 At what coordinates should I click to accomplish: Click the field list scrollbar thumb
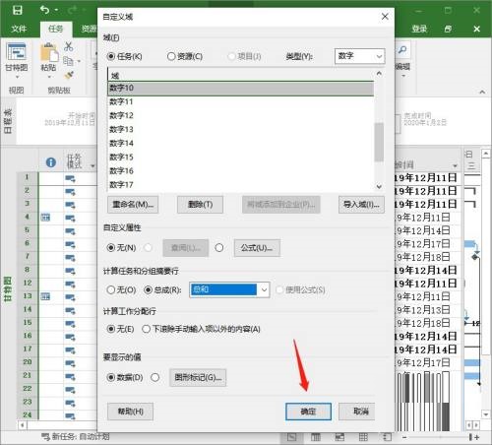coord(379,142)
